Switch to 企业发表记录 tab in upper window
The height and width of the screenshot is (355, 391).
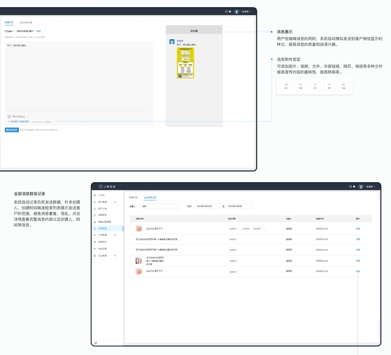click(x=25, y=22)
